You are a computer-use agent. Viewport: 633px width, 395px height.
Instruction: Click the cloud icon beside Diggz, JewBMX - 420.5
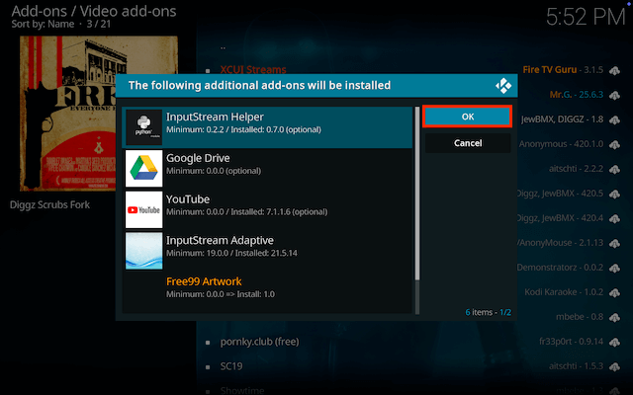tap(614, 194)
